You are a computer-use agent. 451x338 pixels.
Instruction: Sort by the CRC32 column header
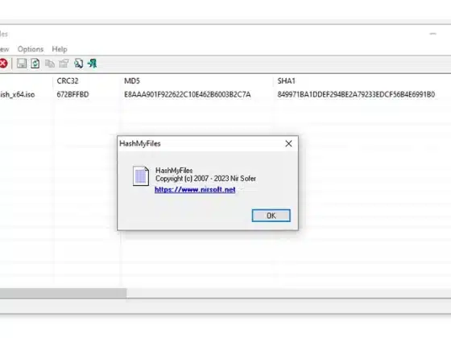point(68,81)
